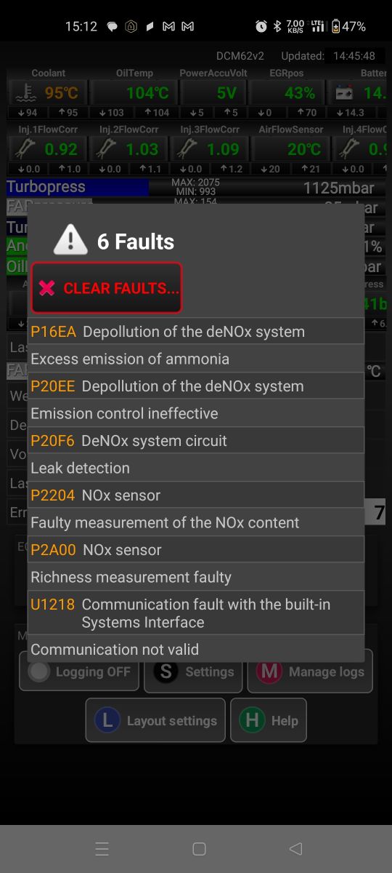Select the Inj.1FlowCorr injector icon
The height and width of the screenshot is (873, 392).
pos(26,149)
